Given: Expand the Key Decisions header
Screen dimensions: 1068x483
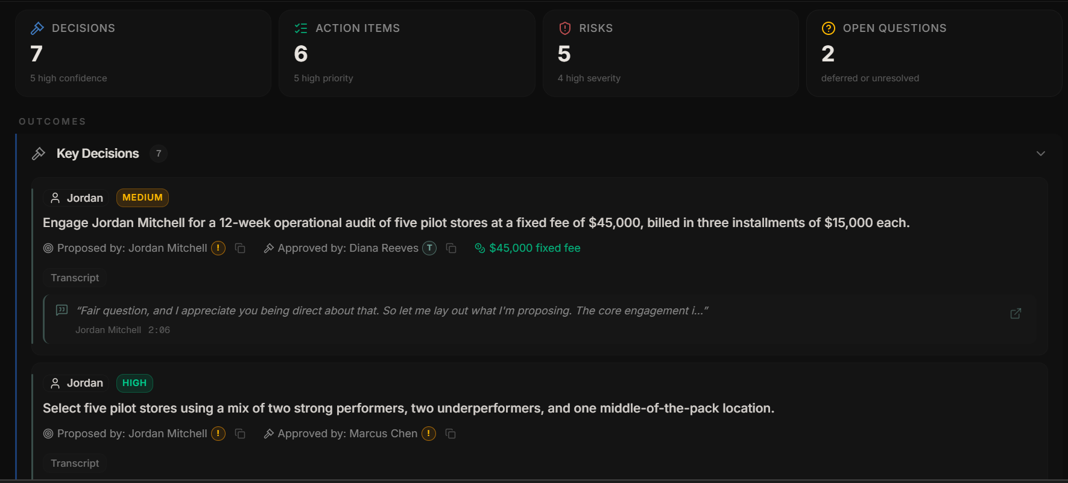Looking at the screenshot, I should pos(98,154).
